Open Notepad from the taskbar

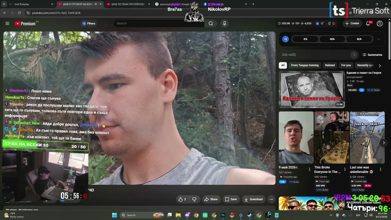click(276, 215)
